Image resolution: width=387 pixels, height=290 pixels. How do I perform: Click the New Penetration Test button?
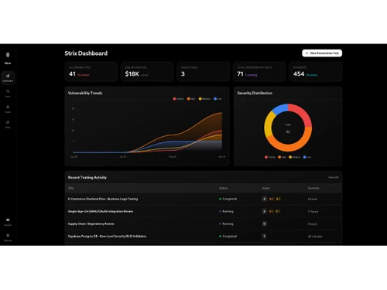pos(322,53)
